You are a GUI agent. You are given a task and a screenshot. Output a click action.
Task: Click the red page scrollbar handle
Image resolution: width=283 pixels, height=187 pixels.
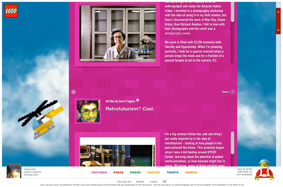click(x=278, y=21)
